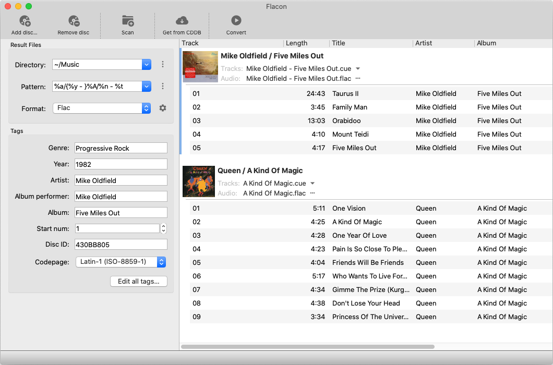Viewport: 553px width, 365px height.
Task: Click the Add disc toolbar icon
Action: point(25,21)
